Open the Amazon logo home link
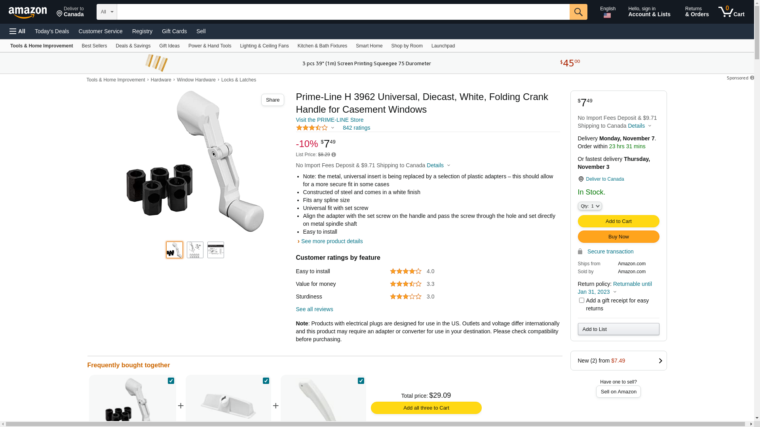Screen dimensions: 760x427 point(28,12)
